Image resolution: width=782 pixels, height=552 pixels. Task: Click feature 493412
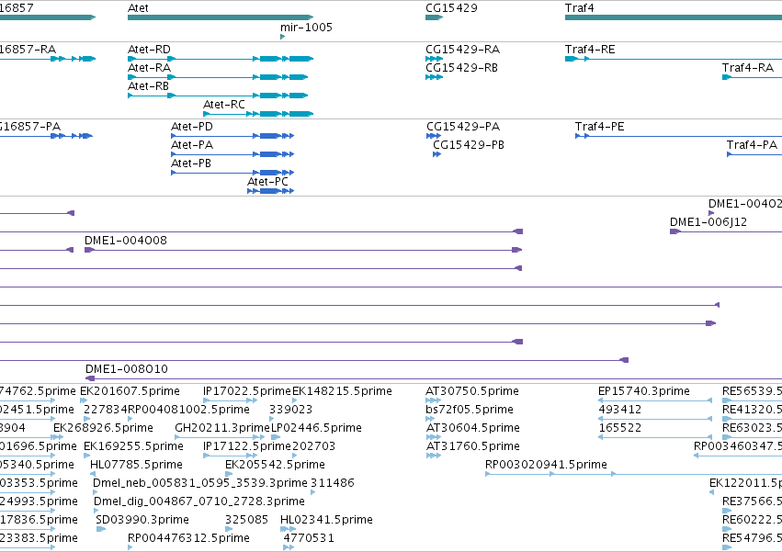click(655, 419)
